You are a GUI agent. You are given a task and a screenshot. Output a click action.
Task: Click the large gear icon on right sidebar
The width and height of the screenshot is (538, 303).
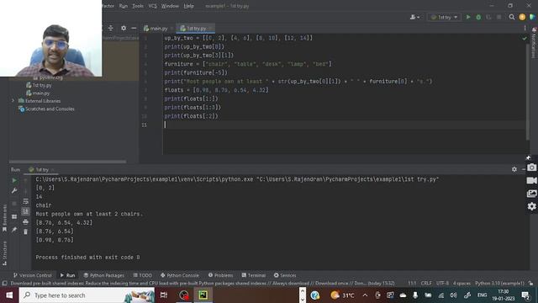pos(532,206)
